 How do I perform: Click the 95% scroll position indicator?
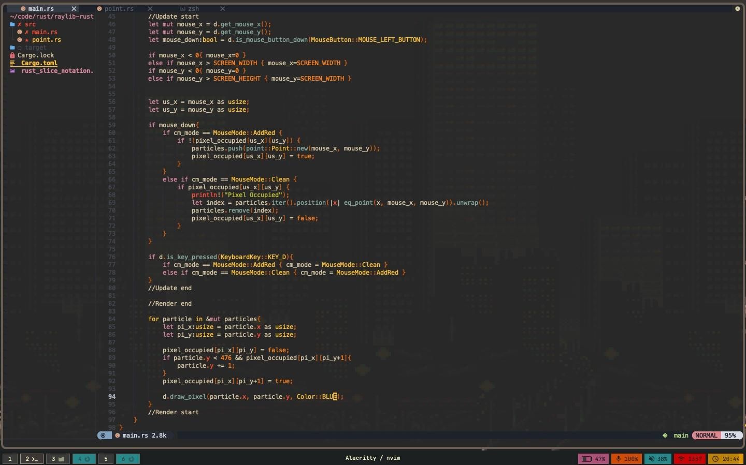(x=730, y=436)
